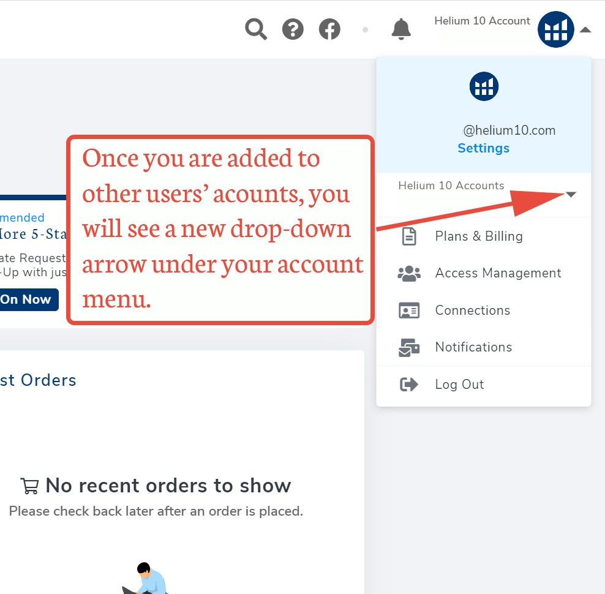Click the Connections ID card icon
This screenshot has width=605, height=594.
click(409, 310)
